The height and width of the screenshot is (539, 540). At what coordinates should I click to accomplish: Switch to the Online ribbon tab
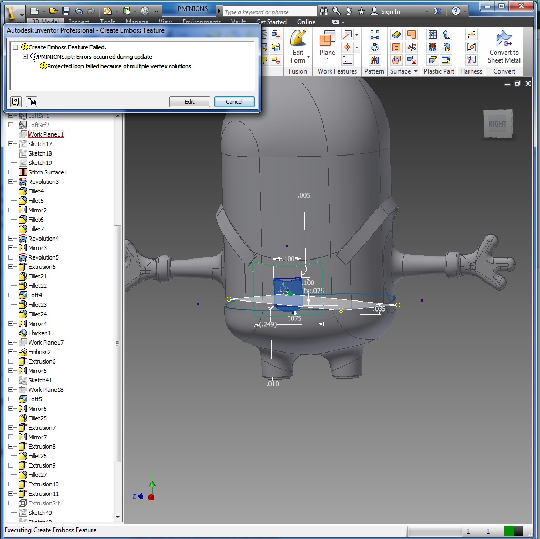(x=306, y=22)
